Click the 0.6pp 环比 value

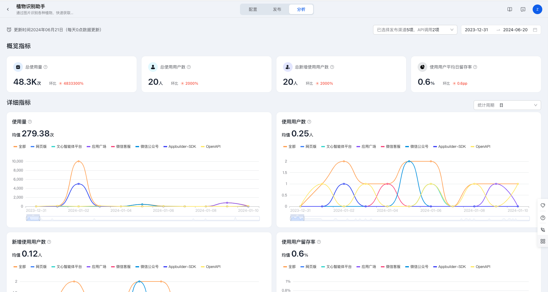pos(462,84)
